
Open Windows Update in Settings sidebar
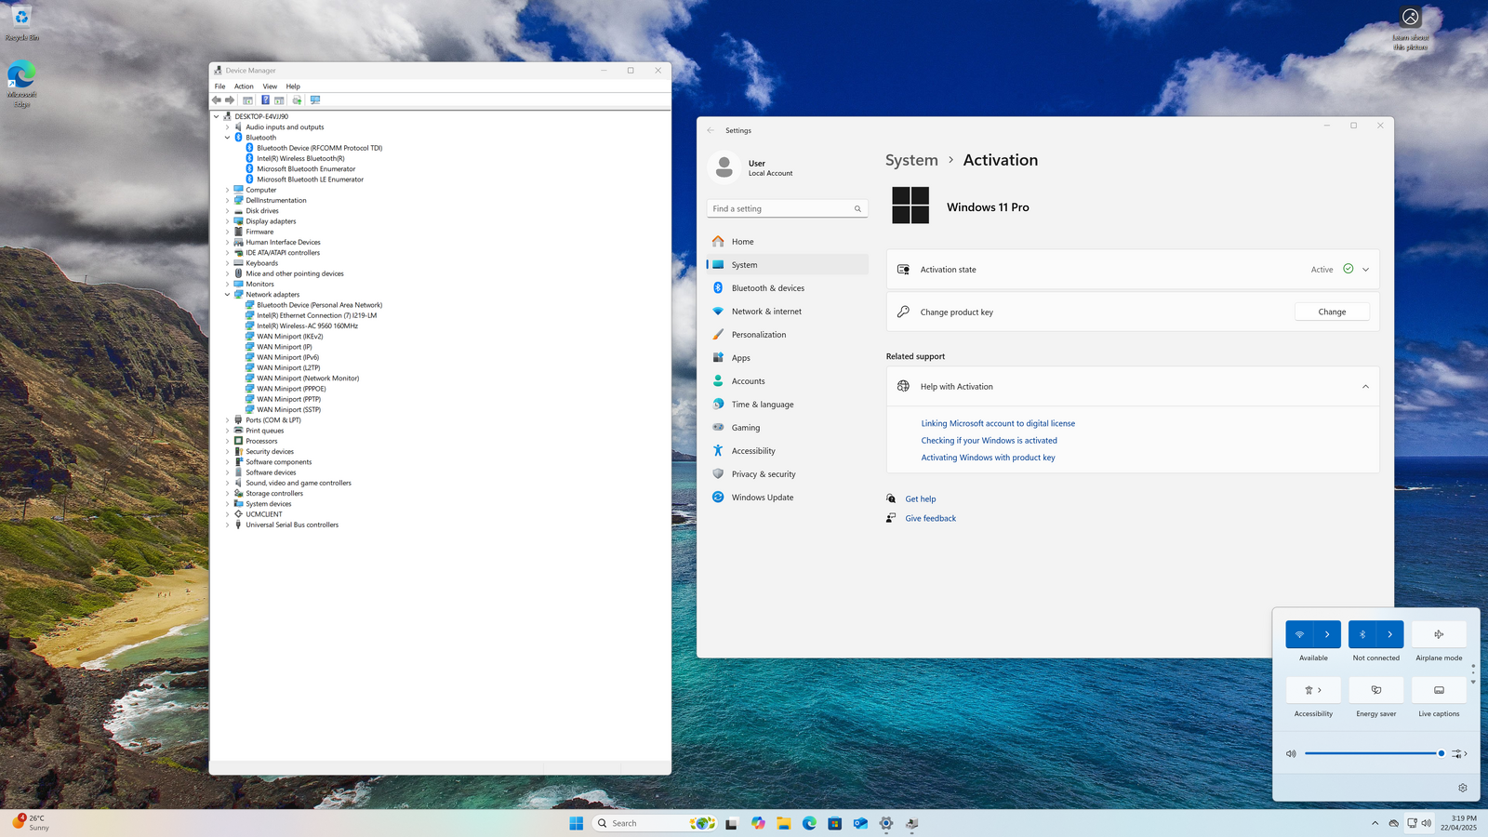click(787, 498)
